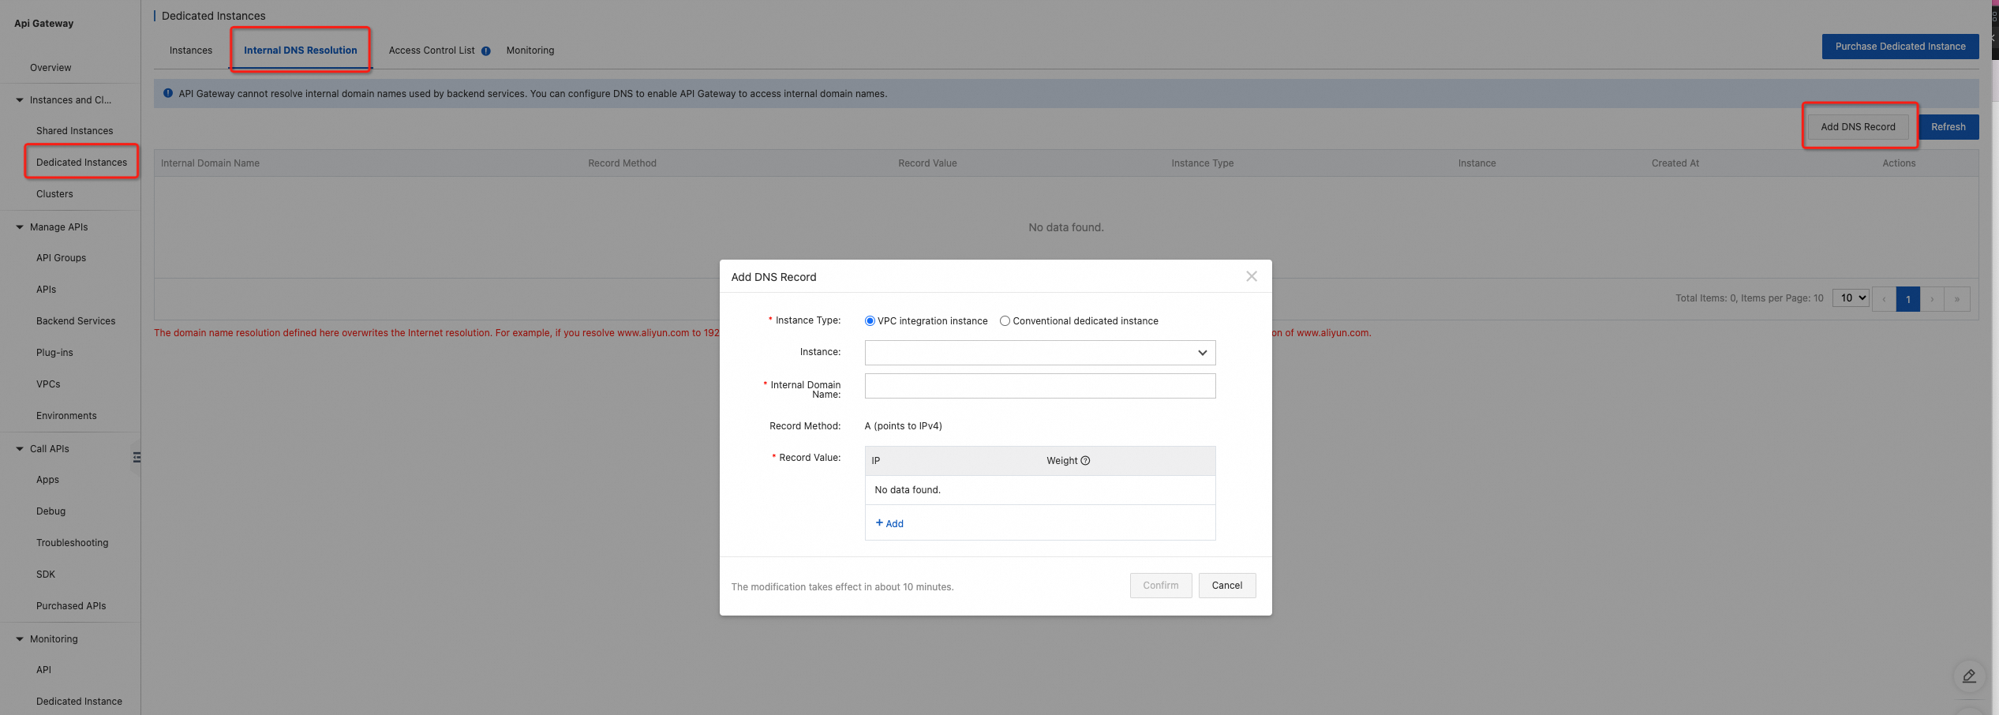
Task: Click the Add DNS Record button
Action: [1858, 127]
